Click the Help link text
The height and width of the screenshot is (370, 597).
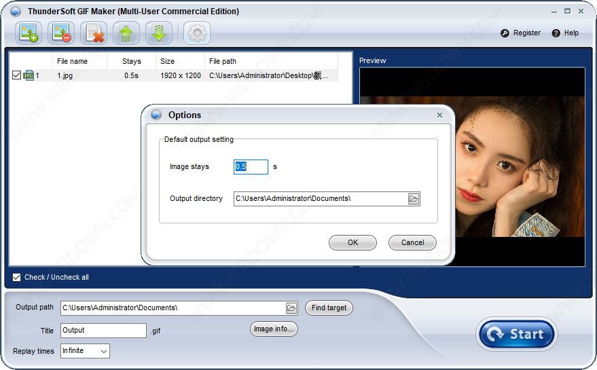pos(571,33)
